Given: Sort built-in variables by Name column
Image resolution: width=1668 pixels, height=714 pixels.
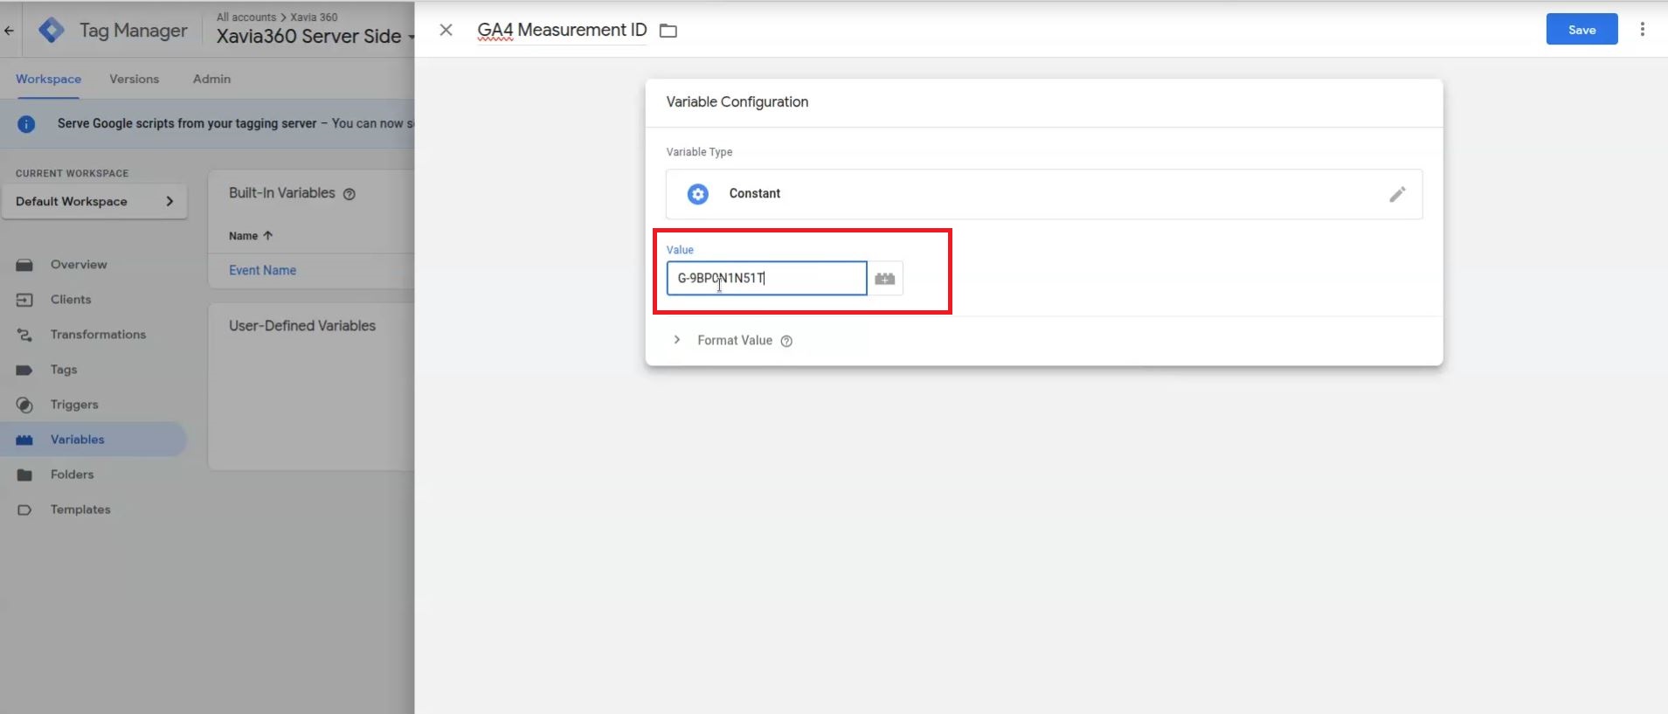Looking at the screenshot, I should (x=251, y=236).
